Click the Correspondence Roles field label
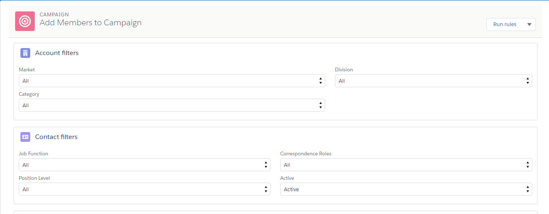Viewport: 549px width, 214px height. tap(306, 154)
